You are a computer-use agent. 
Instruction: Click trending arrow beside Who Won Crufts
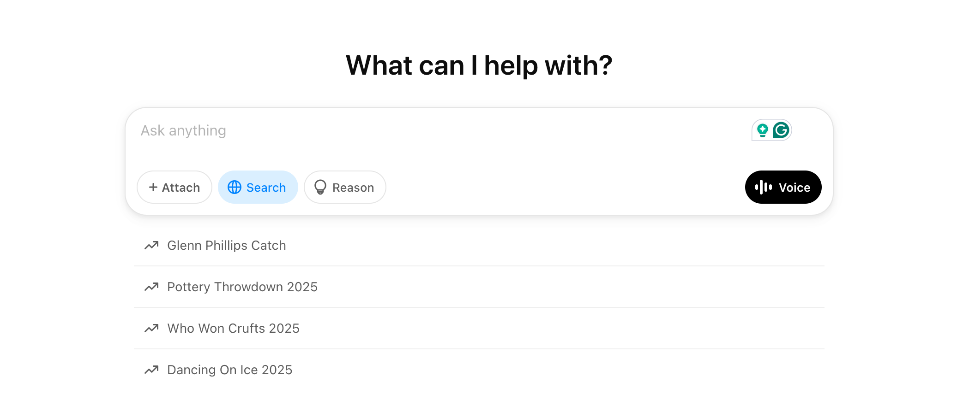(x=151, y=329)
